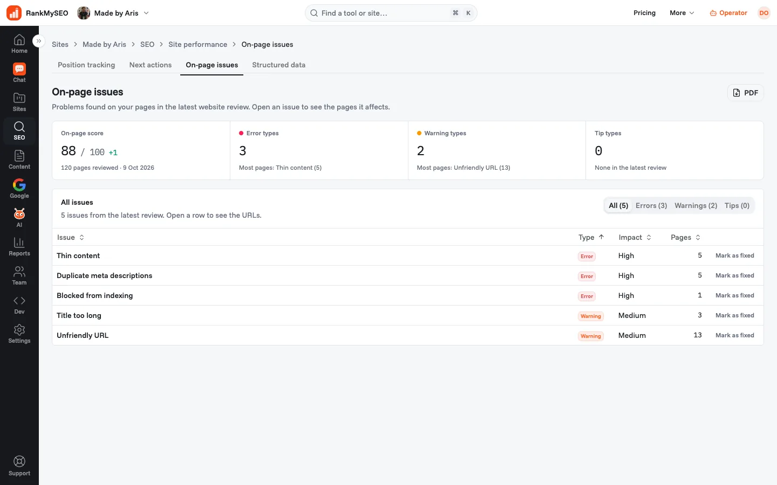Go to Sites in the sidebar
The height and width of the screenshot is (485, 777).
(19, 102)
